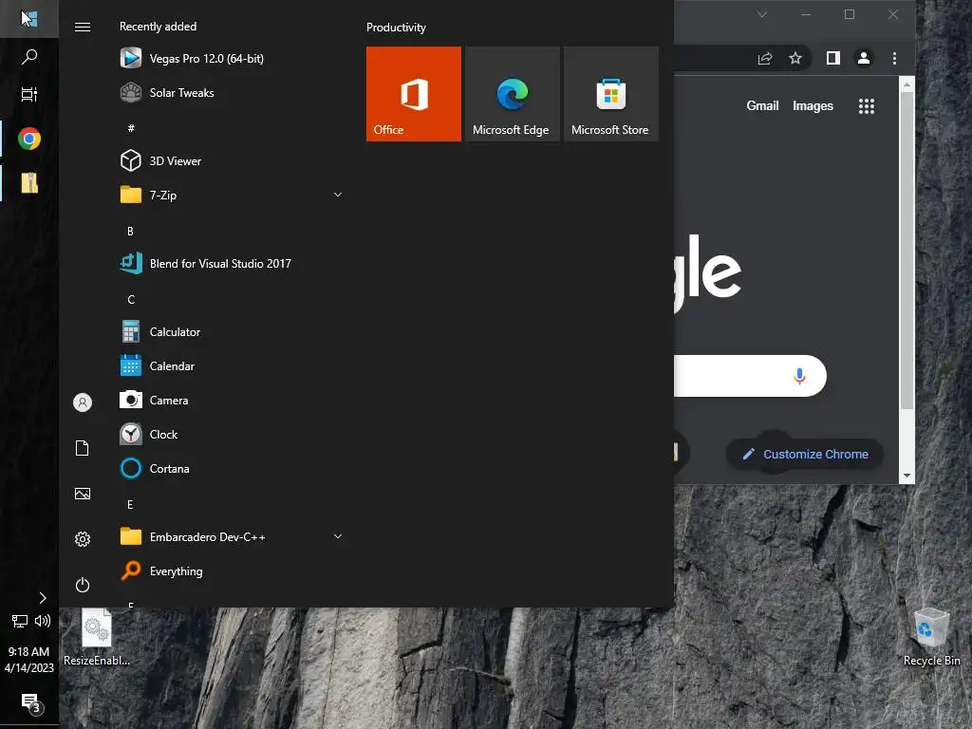972x729 pixels.
Task: Expand the Start menu hamburger button
Action: click(83, 27)
